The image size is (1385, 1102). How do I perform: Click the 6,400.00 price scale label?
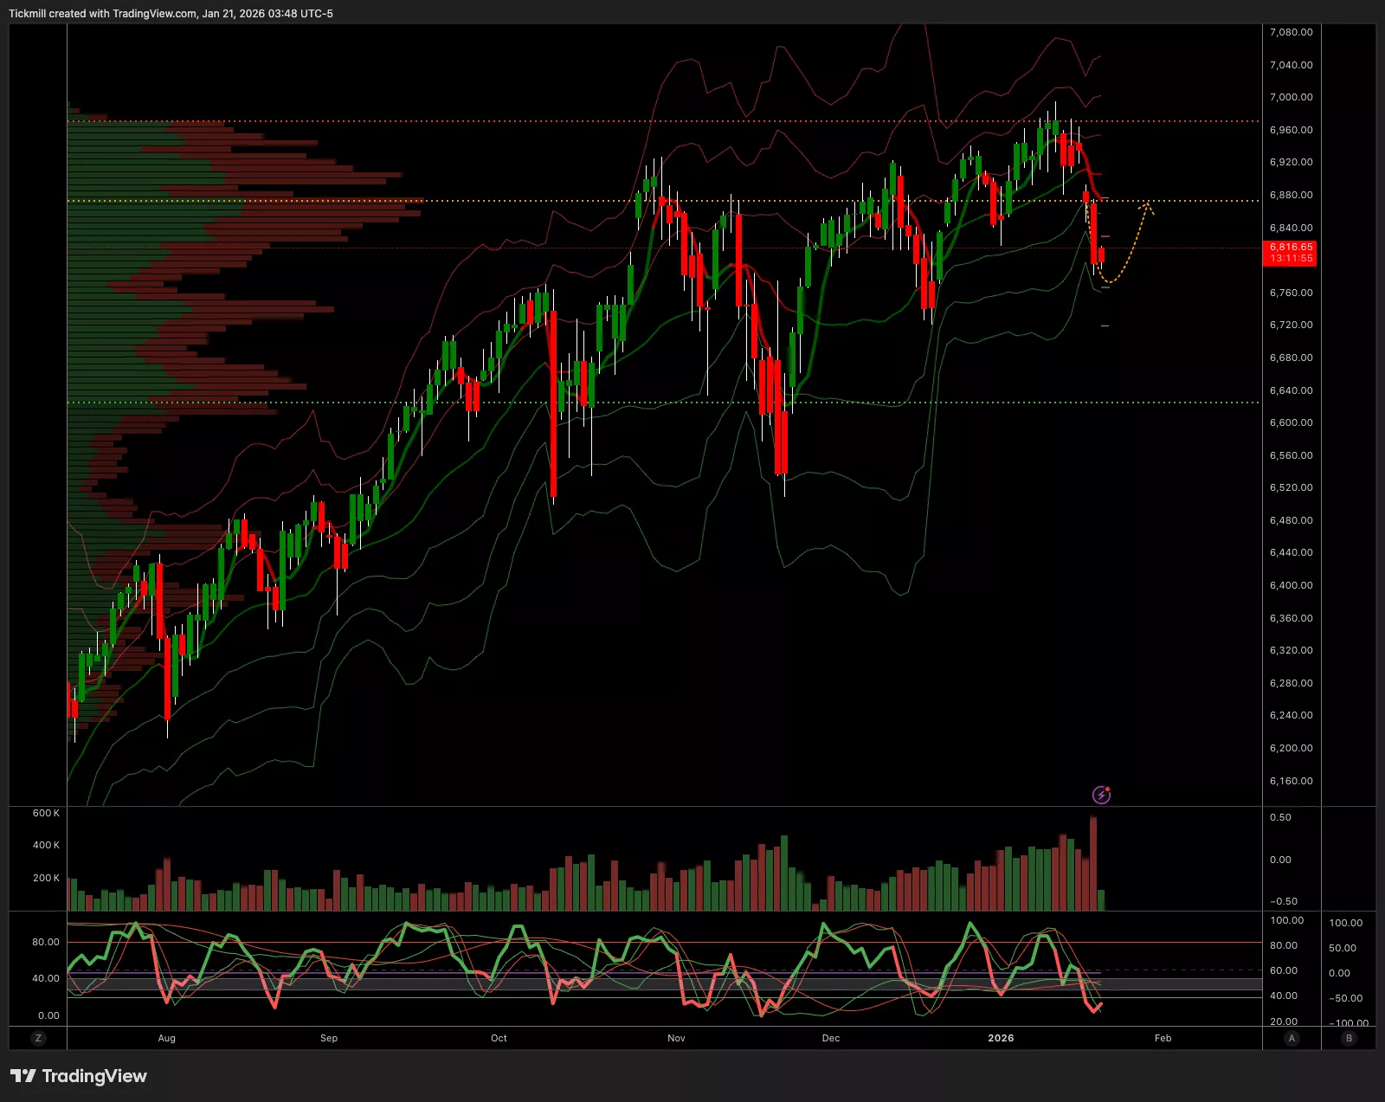click(1291, 585)
